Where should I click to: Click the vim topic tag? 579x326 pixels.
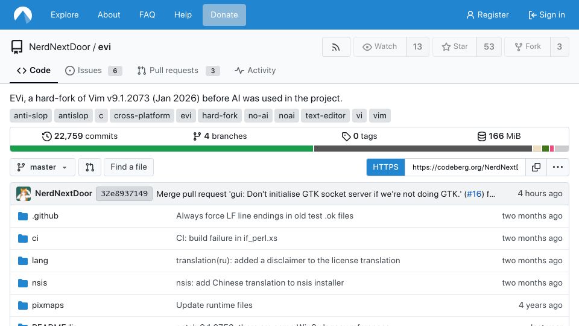click(379, 116)
